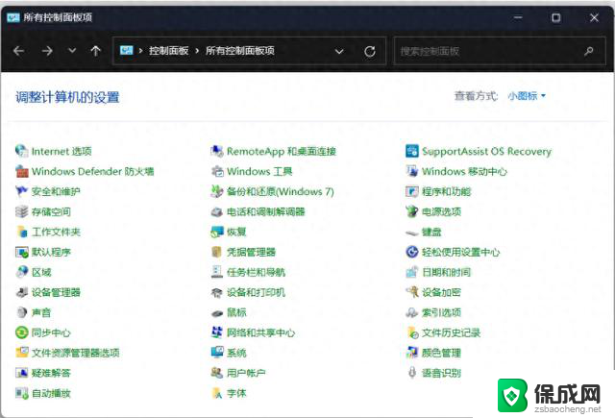Click the 控制面板 breadcrumb segment
Image resolution: width=615 pixels, height=418 pixels.
pyautogui.click(x=169, y=51)
